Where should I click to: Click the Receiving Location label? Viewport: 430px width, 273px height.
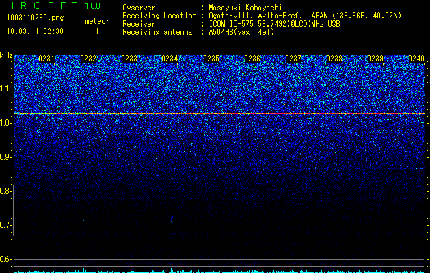pos(159,16)
